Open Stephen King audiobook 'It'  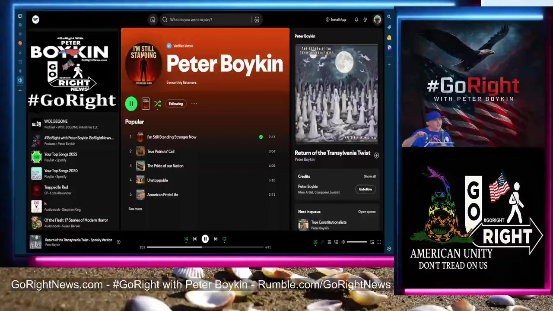[73, 206]
